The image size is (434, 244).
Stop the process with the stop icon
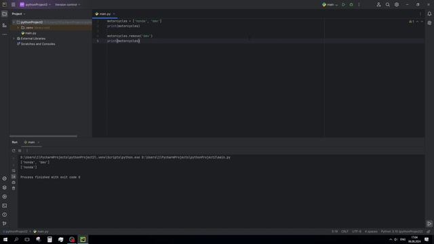pyautogui.click(x=20, y=150)
